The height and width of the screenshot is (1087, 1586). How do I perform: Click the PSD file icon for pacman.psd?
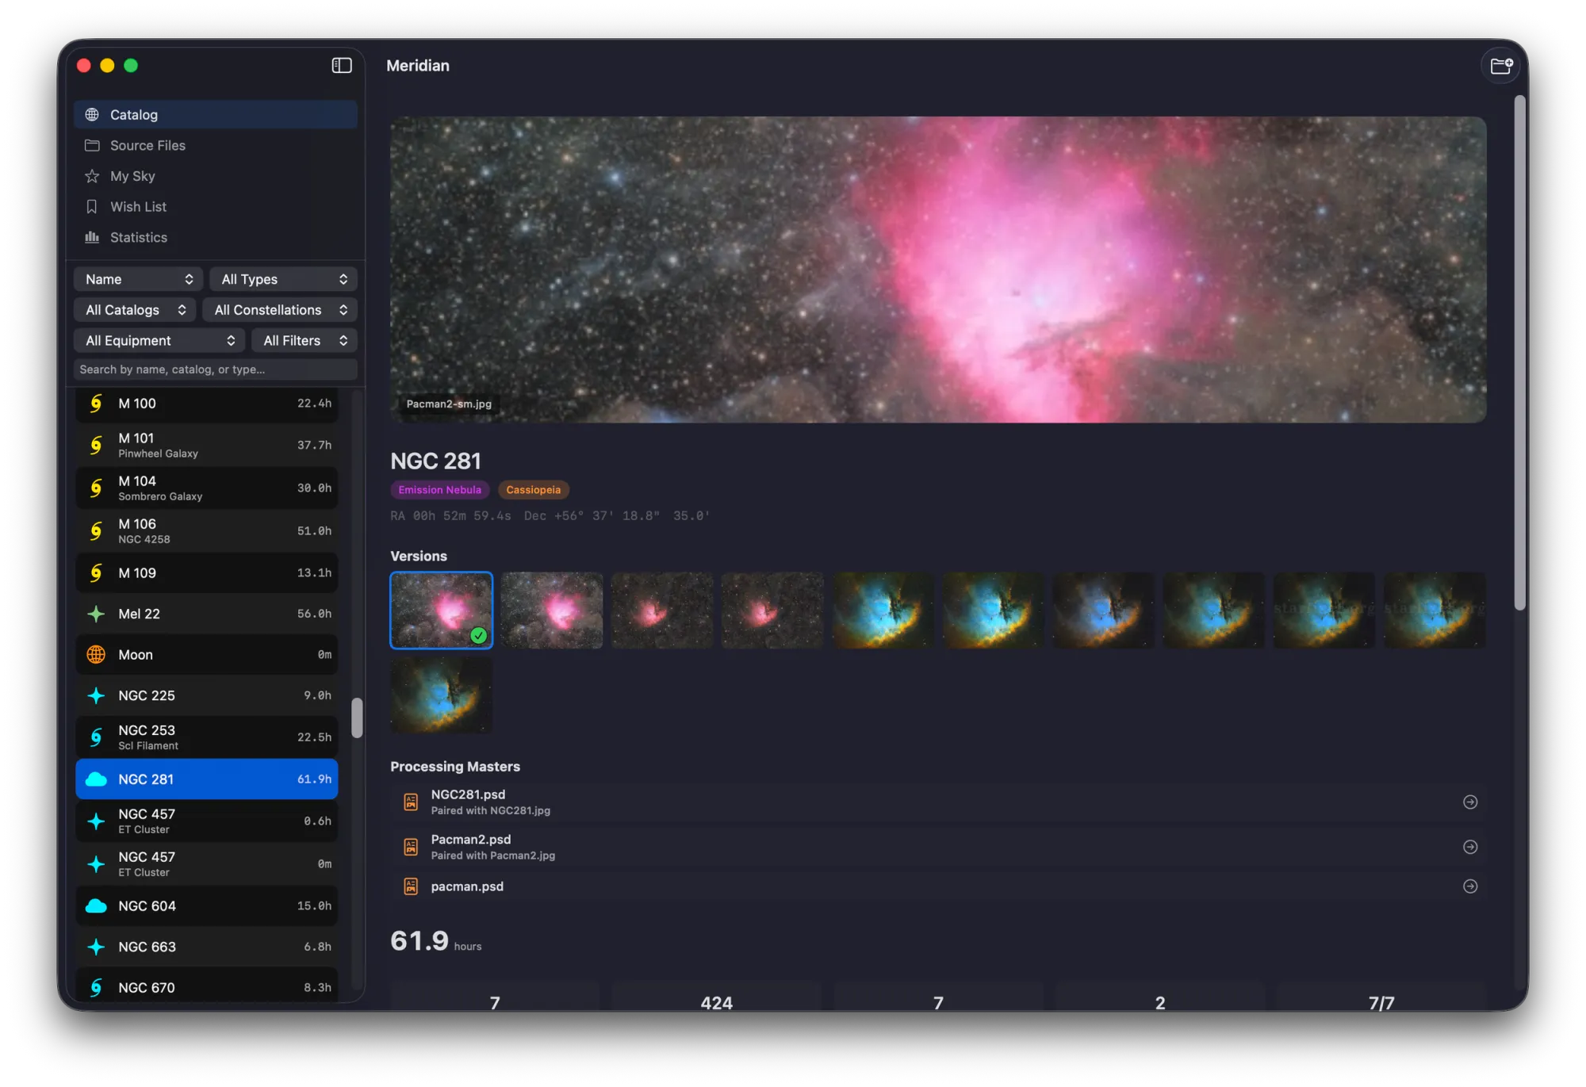[411, 886]
